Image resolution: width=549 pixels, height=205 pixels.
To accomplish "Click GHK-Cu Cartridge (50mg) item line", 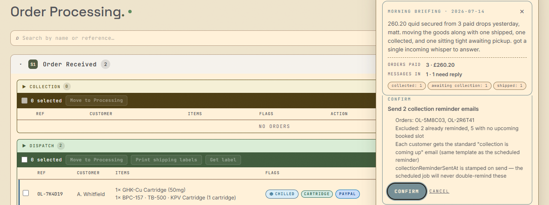I will pos(151,190).
